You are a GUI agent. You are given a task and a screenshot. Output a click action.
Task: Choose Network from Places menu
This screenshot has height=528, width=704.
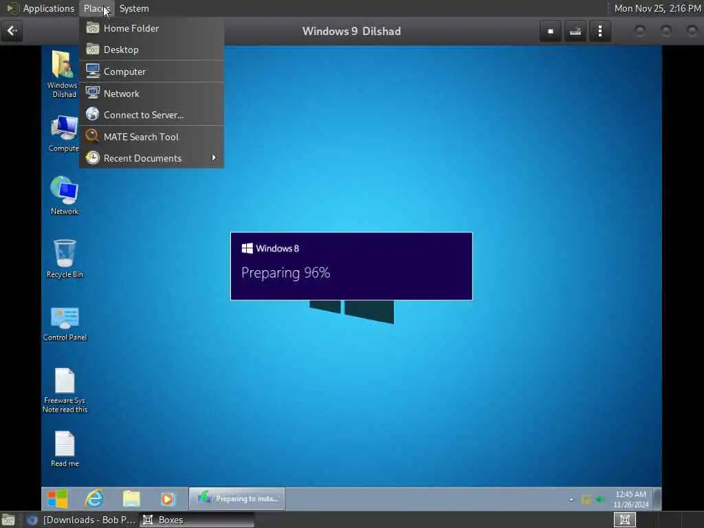click(x=152, y=93)
